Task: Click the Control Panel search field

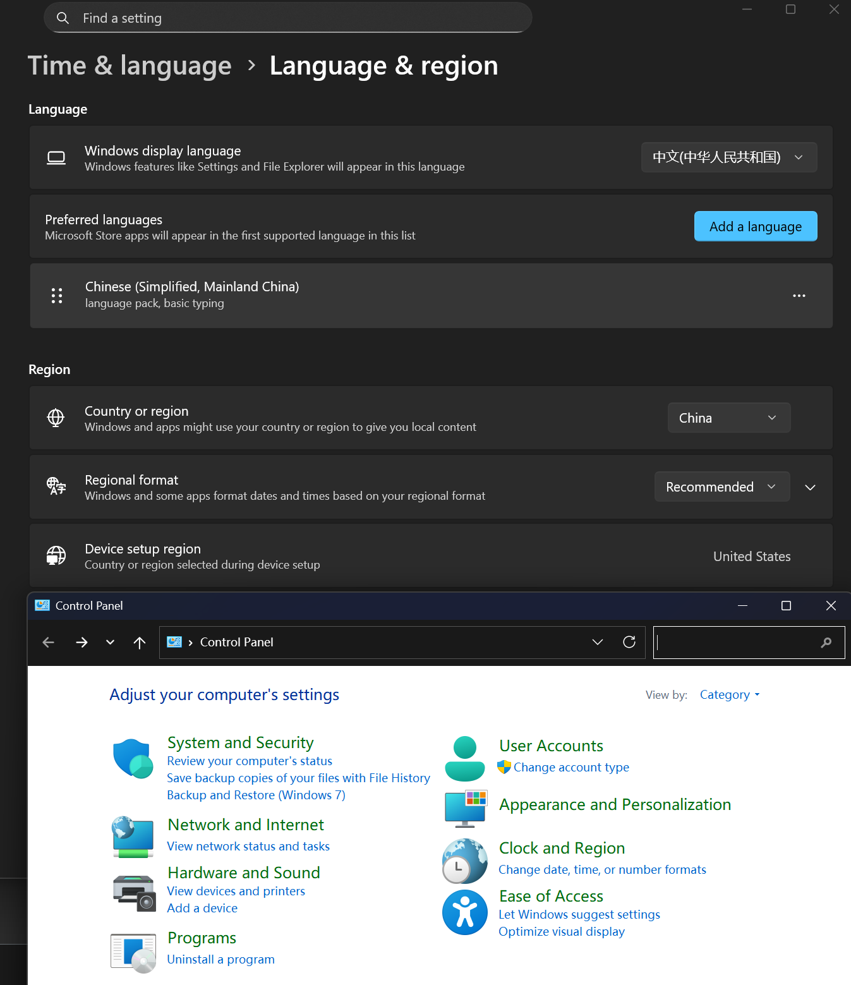Action: (749, 643)
